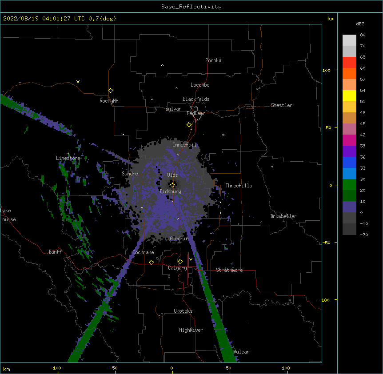Viewport: 383px width, 374px height.
Task: Select the slate-purple 0–10 dBZ swatch
Action: pyautogui.click(x=349, y=207)
